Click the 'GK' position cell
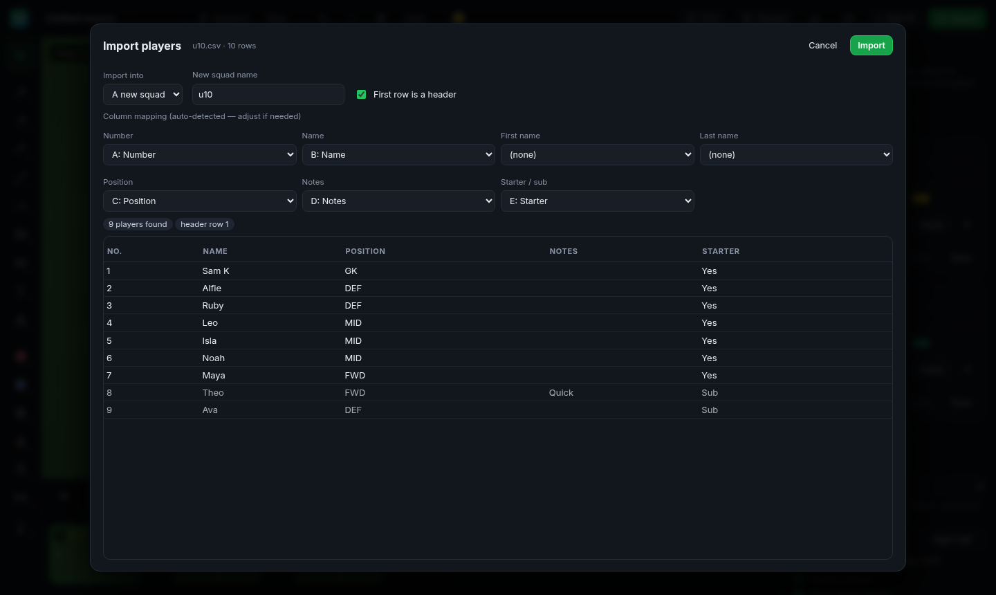996x595 pixels. point(351,271)
